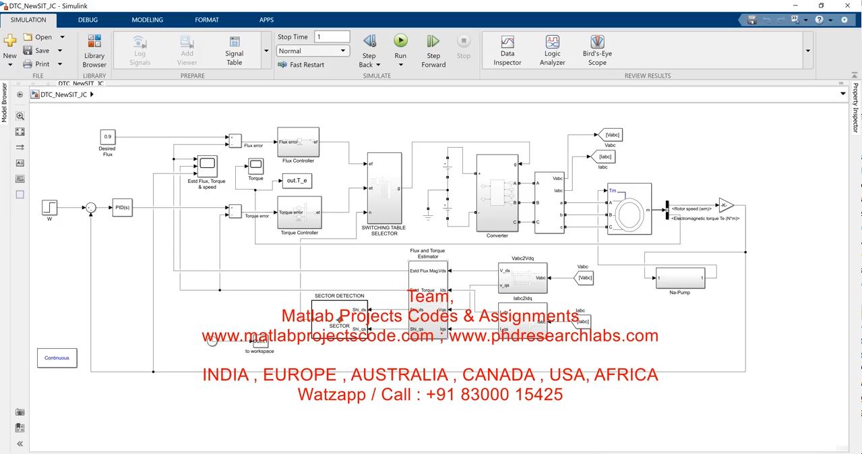Viewport: 862px width, 454px height.
Task: Switch to the DEBUG tab
Action: pyautogui.click(x=88, y=20)
